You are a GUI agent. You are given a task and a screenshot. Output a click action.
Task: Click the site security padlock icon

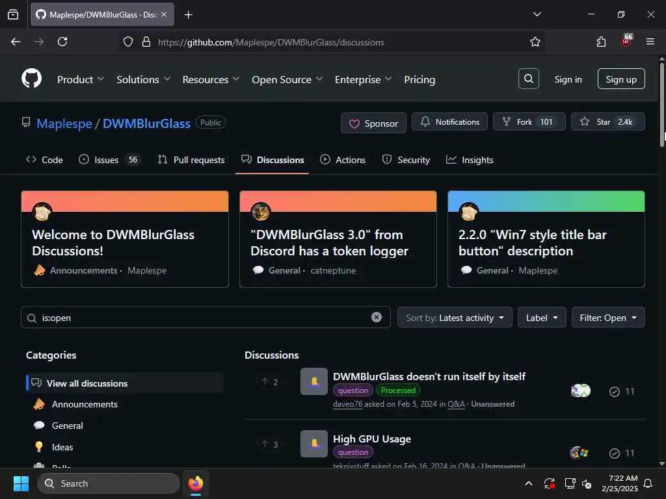(x=146, y=42)
